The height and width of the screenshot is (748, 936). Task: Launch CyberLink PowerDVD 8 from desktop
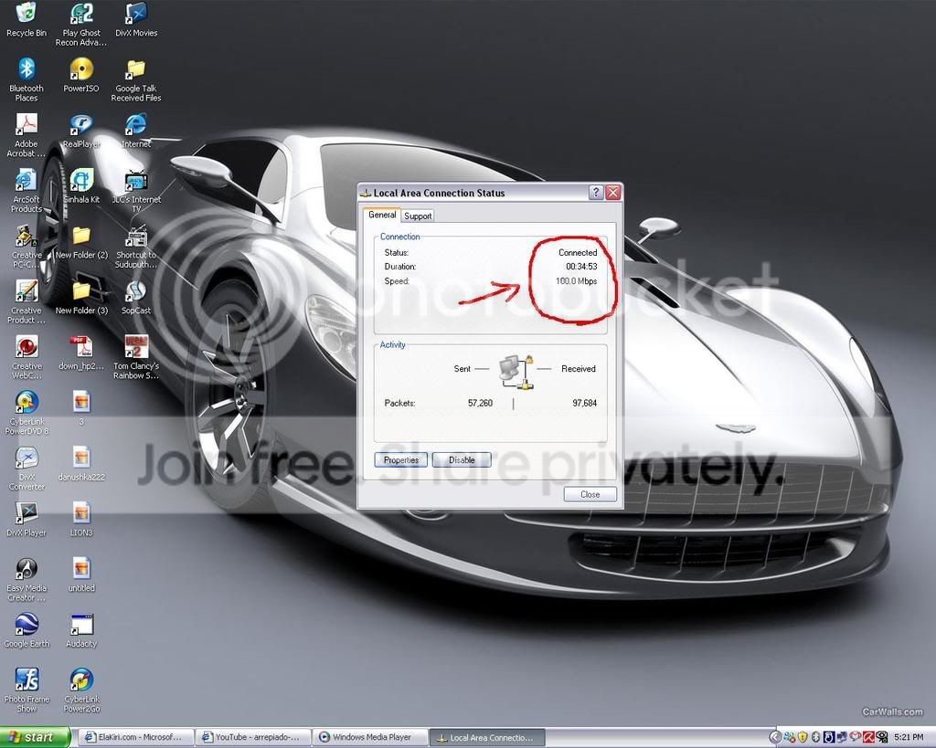pos(27,412)
